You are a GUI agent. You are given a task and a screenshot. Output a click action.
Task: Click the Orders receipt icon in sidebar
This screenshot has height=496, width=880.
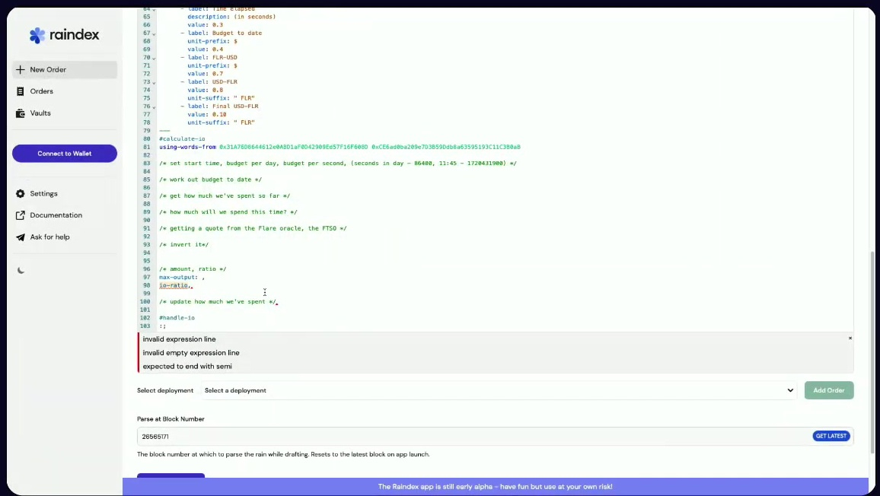click(x=21, y=91)
